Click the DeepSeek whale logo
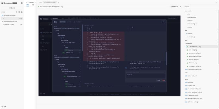219x109 pixels. pos(2,3)
